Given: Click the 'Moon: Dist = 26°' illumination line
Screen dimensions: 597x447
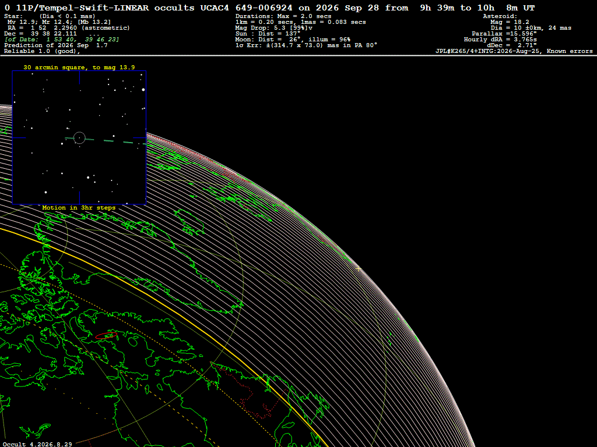Looking at the screenshot, I should coord(293,40).
